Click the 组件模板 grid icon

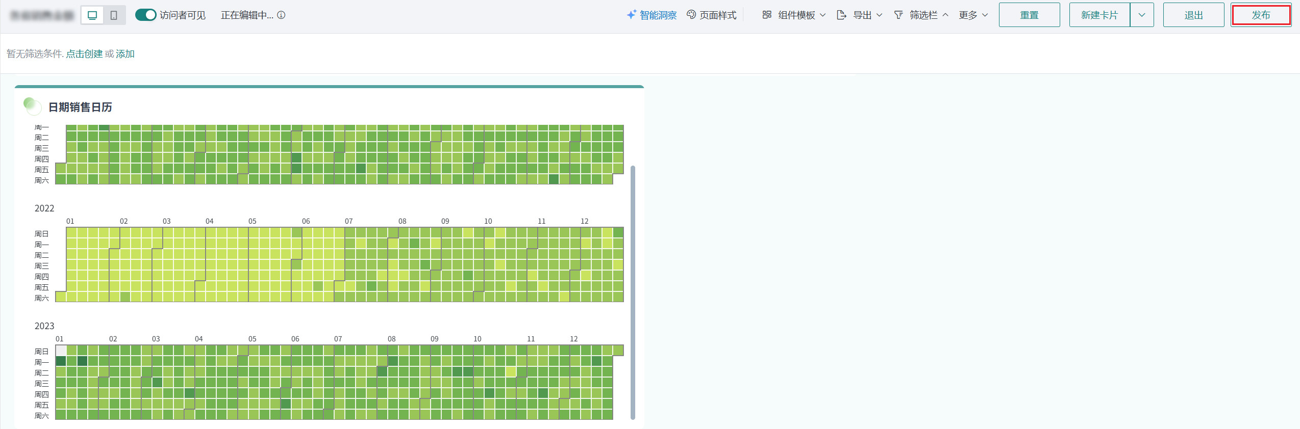click(767, 15)
